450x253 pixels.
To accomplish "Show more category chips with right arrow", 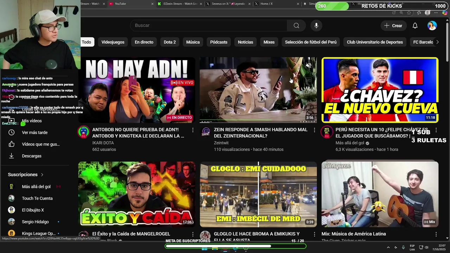I will click(x=437, y=42).
